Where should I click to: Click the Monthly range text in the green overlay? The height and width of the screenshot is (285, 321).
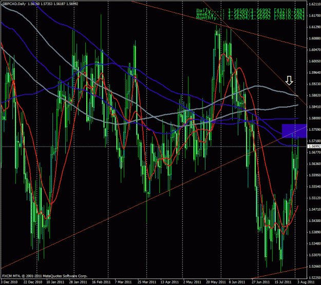250,18
